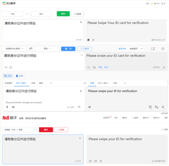Expand the Youdao language detection dropdown
Image resolution: width=169 pixels, height=166 pixels.
pyautogui.click(x=20, y=130)
